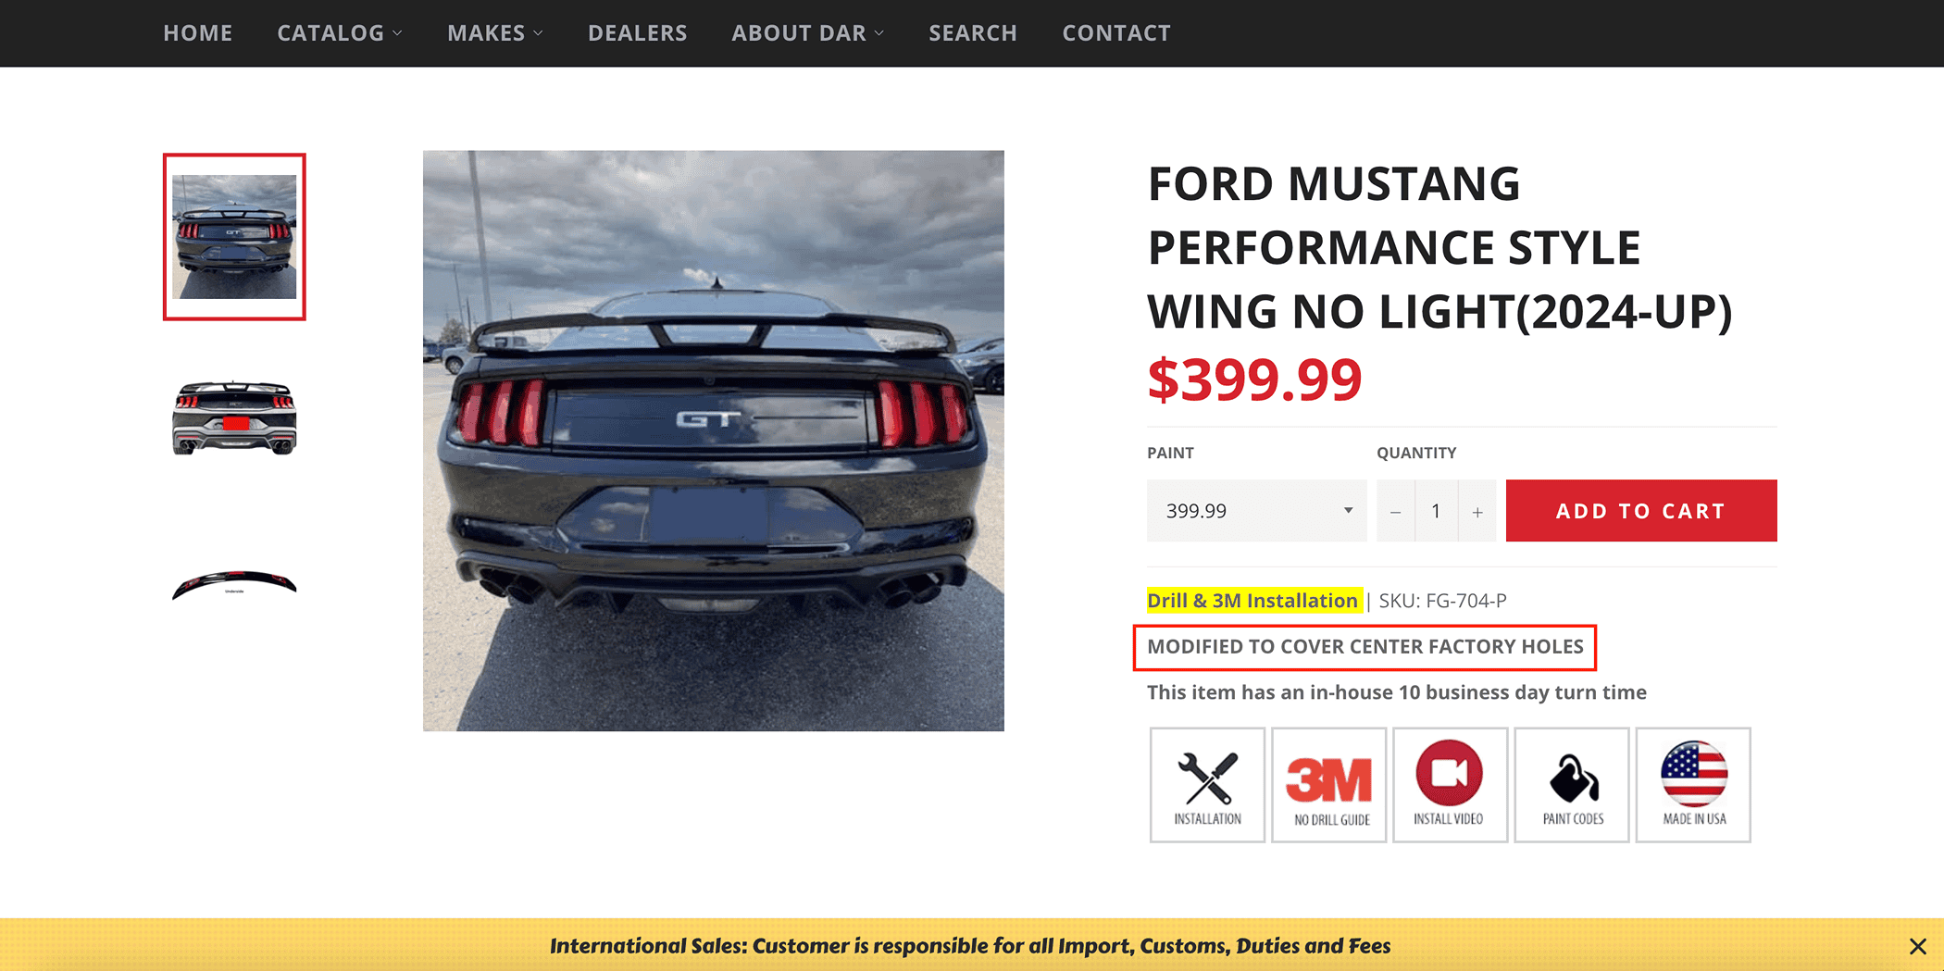Viewport: 1944px width, 971px height.
Task: Click the SKU: FG-704-P text
Action: 1442,601
